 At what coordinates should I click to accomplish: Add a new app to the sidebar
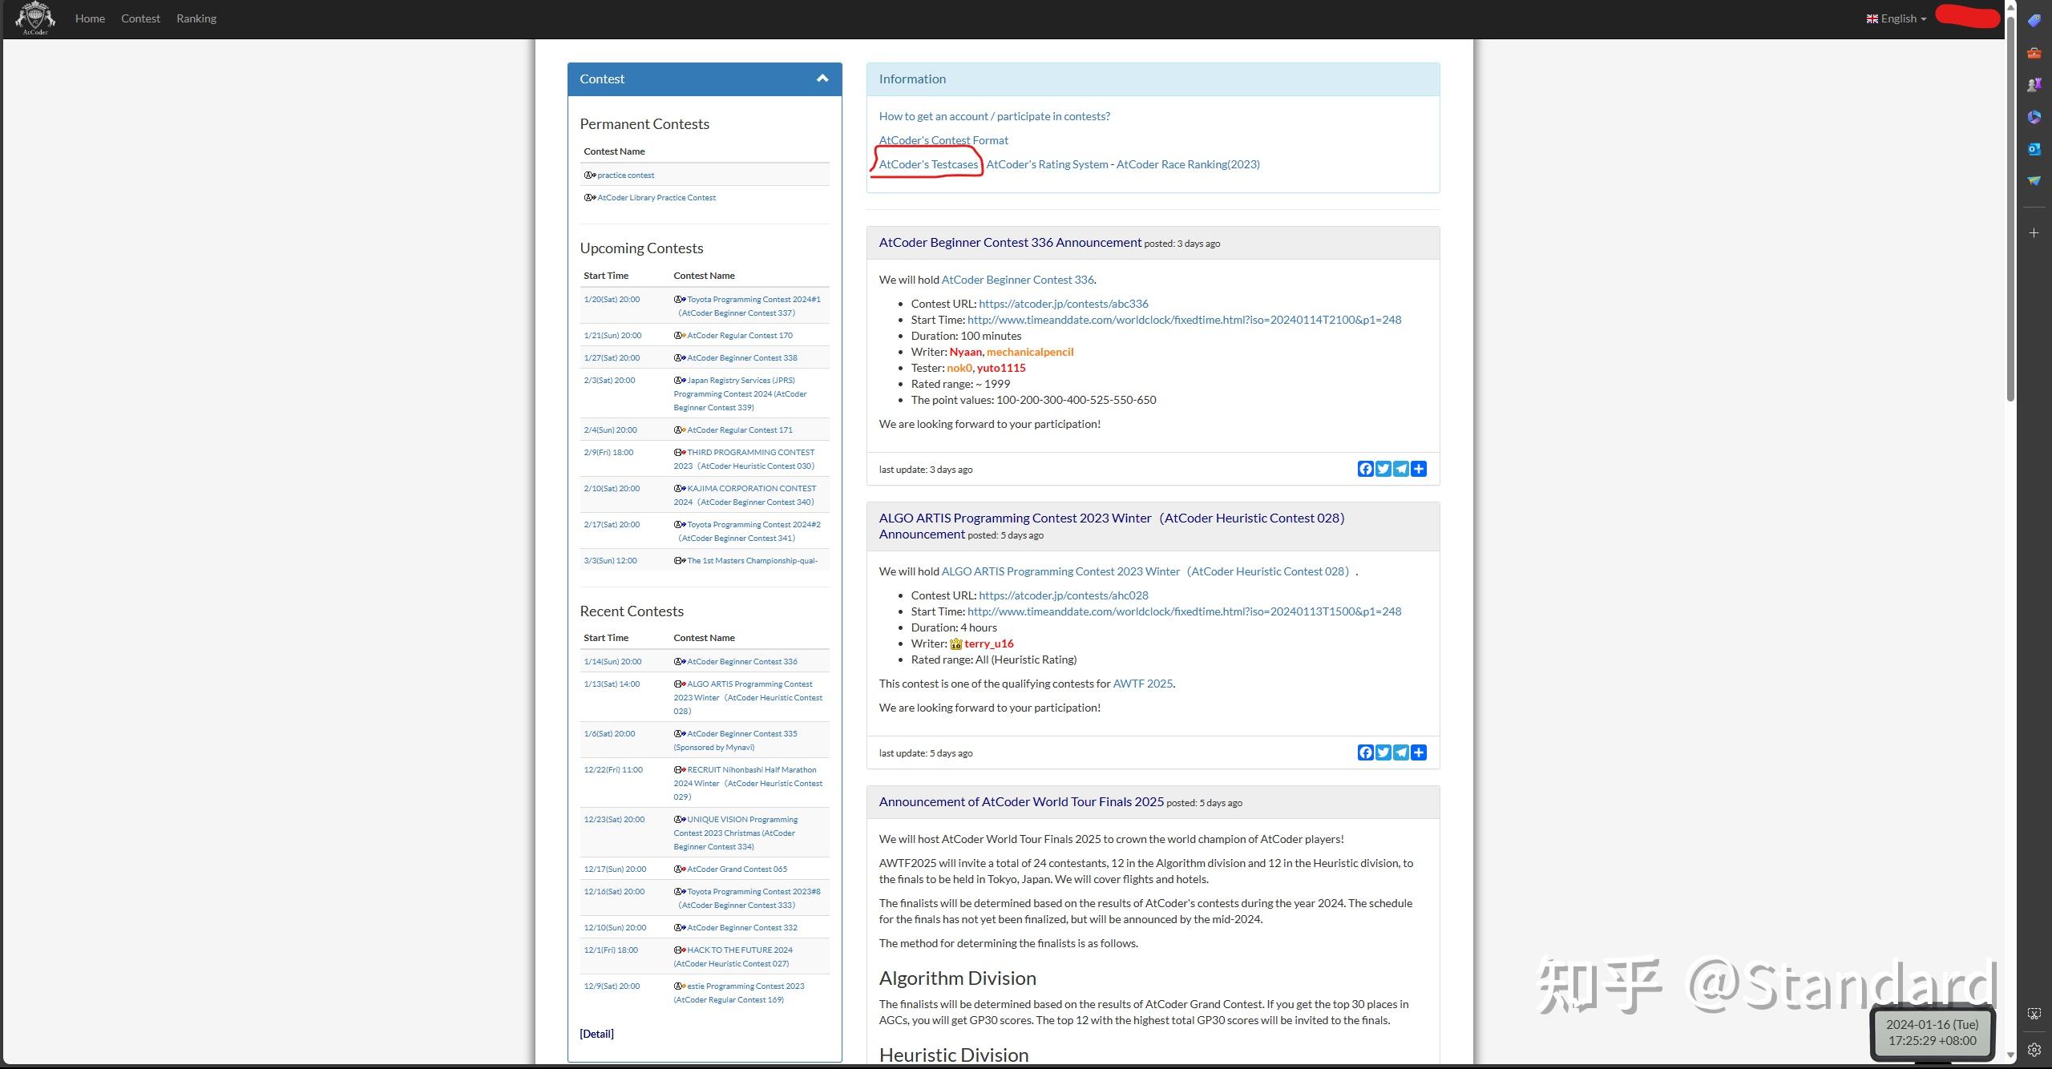[x=2034, y=233]
